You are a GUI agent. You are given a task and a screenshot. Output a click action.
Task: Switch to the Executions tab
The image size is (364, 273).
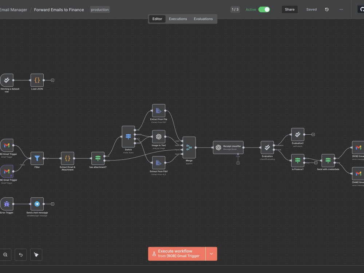[x=178, y=19]
